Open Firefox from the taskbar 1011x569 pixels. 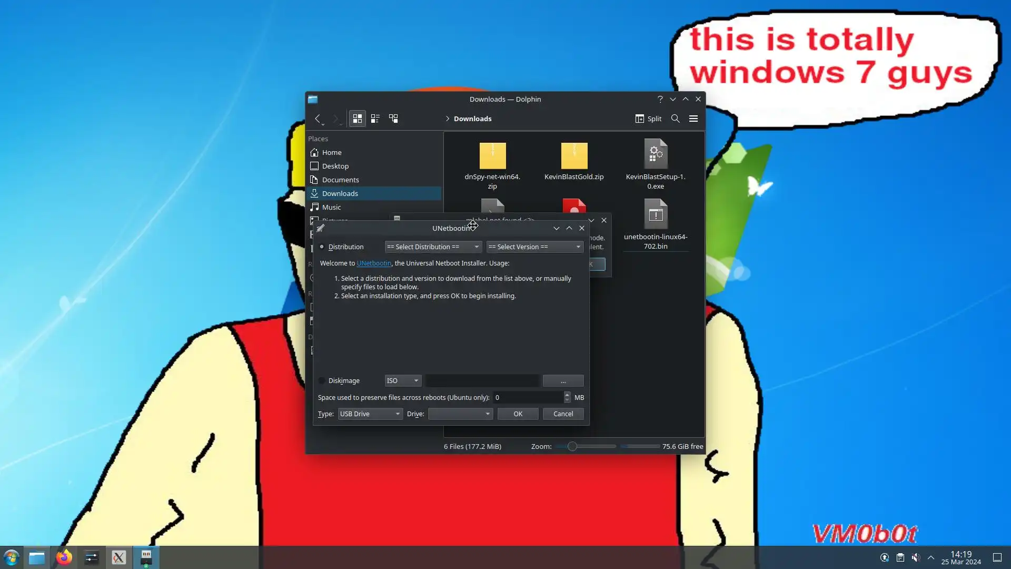tap(64, 557)
